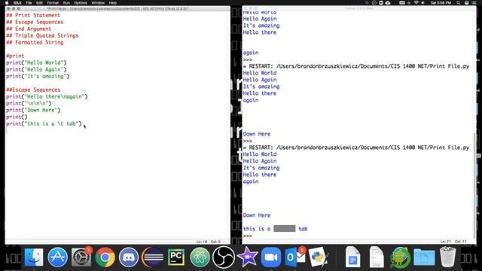
Task: Click the line print("Down Here")
Action: pyautogui.click(x=33, y=110)
